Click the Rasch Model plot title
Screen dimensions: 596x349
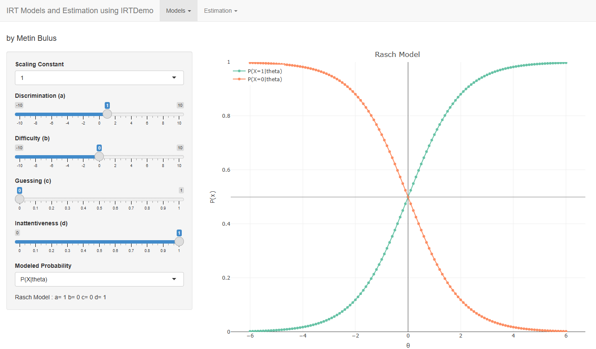click(x=397, y=54)
